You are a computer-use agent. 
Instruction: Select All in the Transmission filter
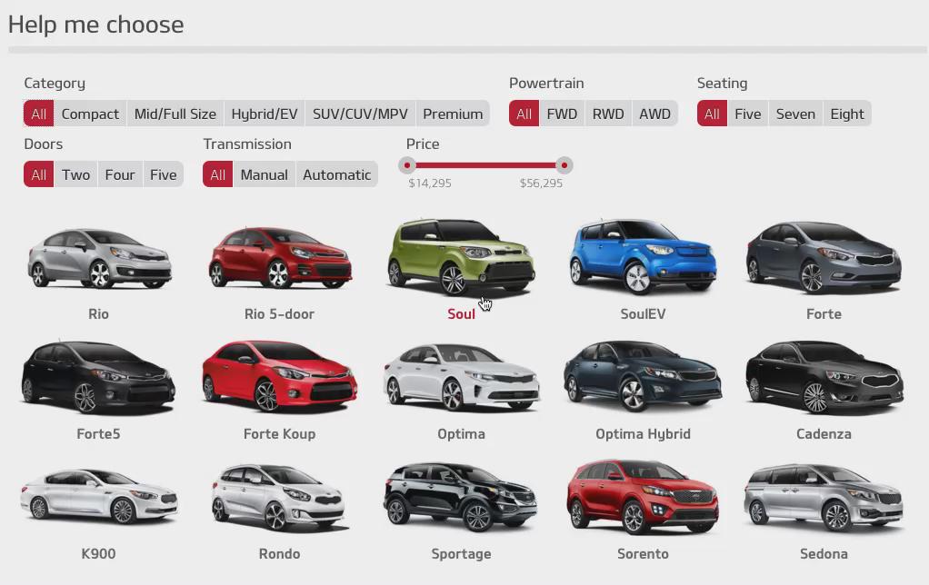pos(217,174)
